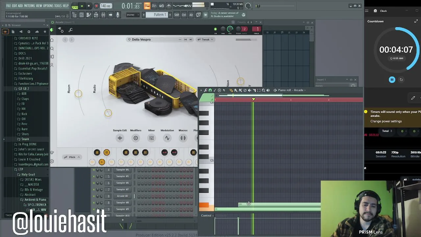
Task: Open the TOOLS menu
Action: 58,6
